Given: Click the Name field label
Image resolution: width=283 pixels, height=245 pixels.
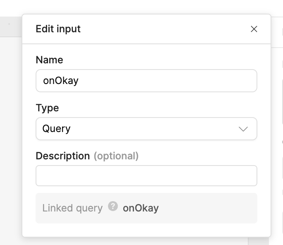Looking at the screenshot, I should (49, 60).
